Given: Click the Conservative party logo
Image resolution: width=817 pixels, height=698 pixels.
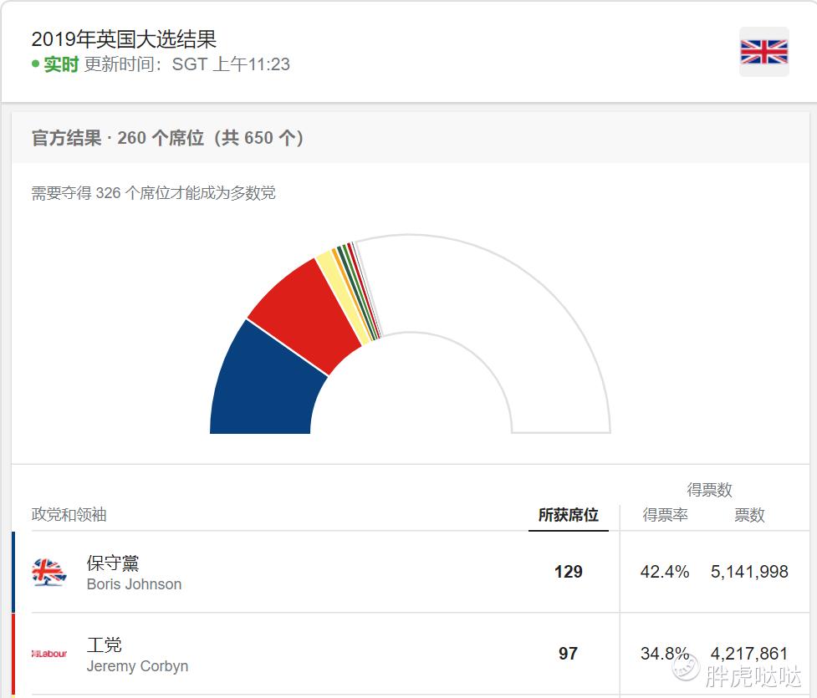Looking at the screenshot, I should pos(49,572).
